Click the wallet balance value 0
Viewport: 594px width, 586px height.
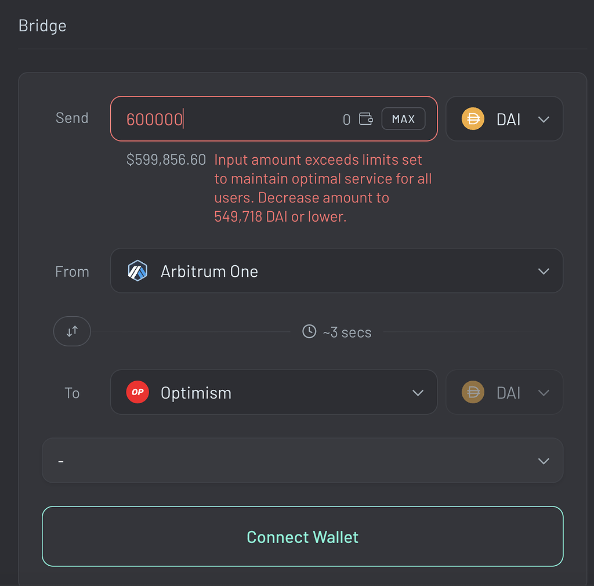(346, 120)
